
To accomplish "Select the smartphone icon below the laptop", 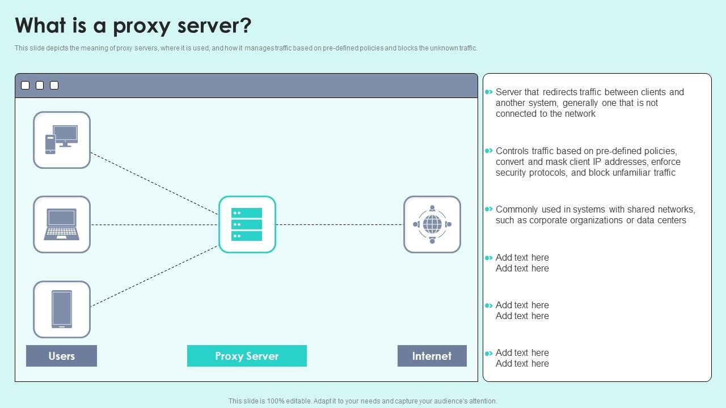I will tap(62, 309).
